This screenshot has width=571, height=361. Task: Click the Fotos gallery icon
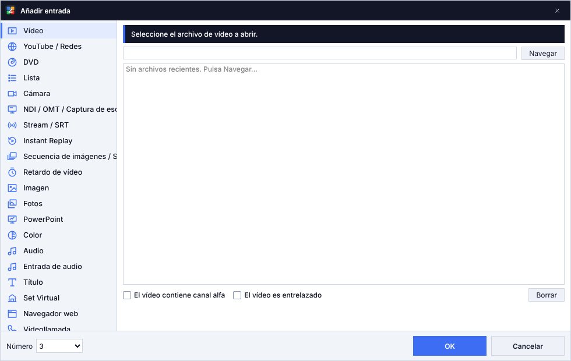coord(12,204)
